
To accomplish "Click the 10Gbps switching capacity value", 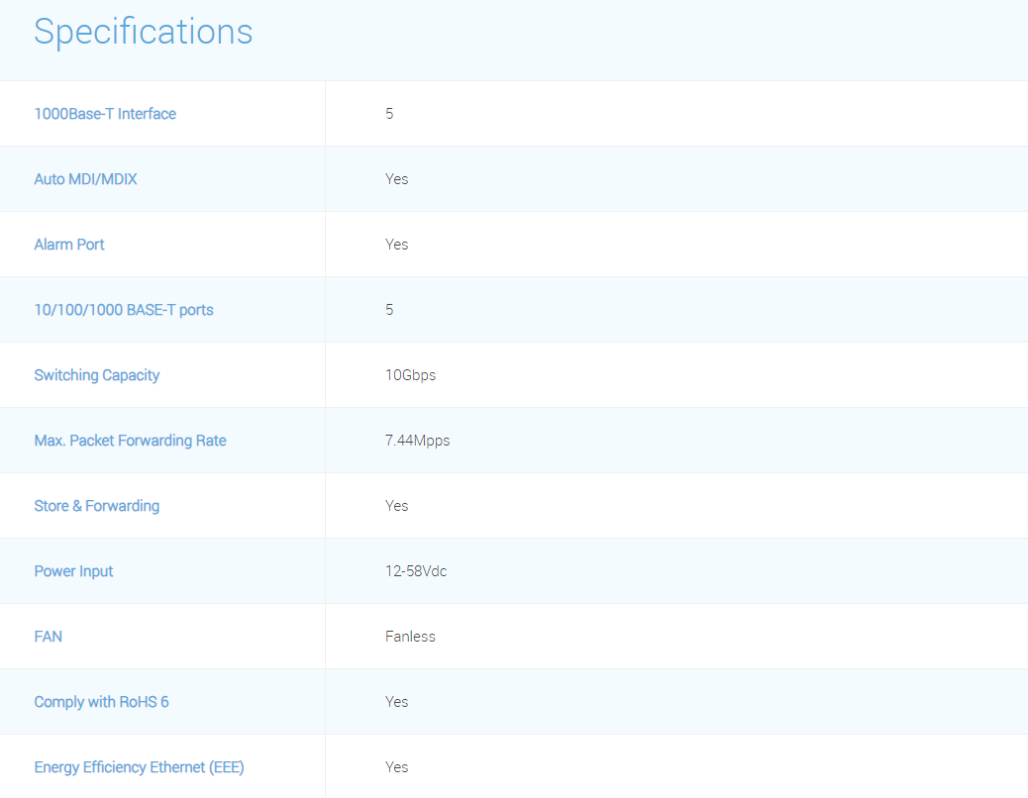I will click(x=410, y=375).
